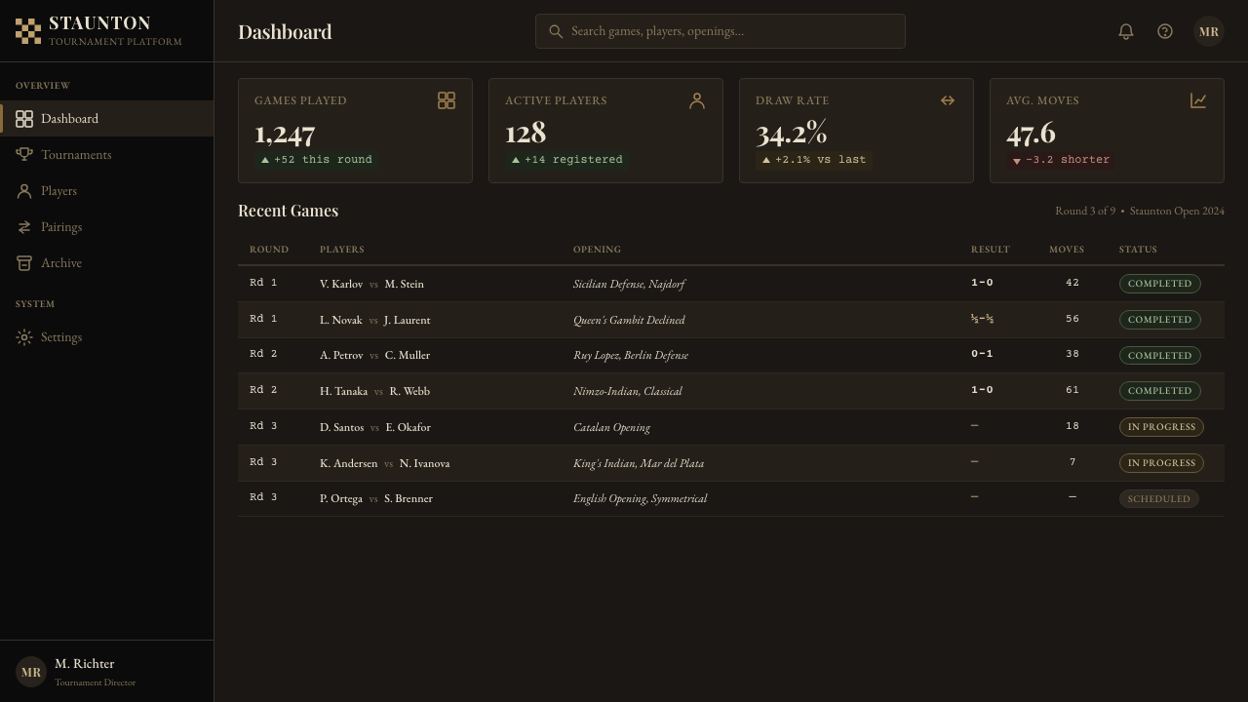Open the notifications bell icon
The width and height of the screenshot is (1248, 702).
coord(1126,31)
